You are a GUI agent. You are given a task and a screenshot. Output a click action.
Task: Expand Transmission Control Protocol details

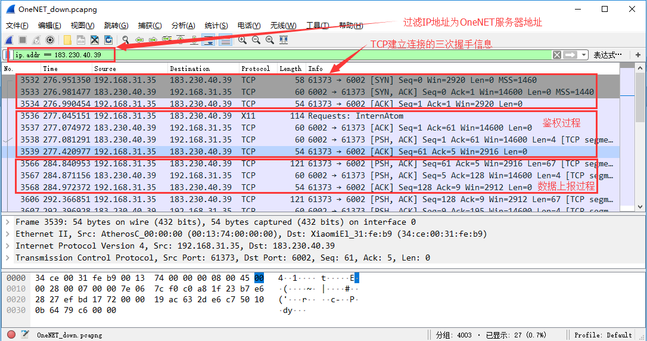pos(7,258)
